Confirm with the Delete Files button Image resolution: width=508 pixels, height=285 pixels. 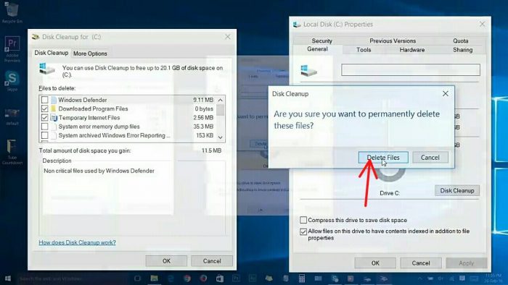383,158
